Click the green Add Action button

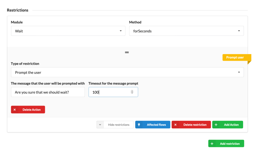pyautogui.click(x=227, y=125)
